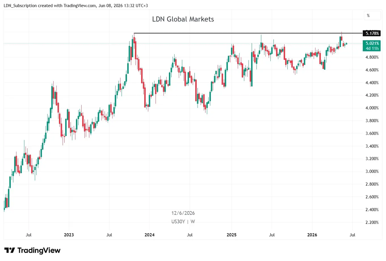Image resolution: width=386 pixels, height=261 pixels.
Task: Click the 3.800% price axis label
Action: pyautogui.click(x=372, y=121)
